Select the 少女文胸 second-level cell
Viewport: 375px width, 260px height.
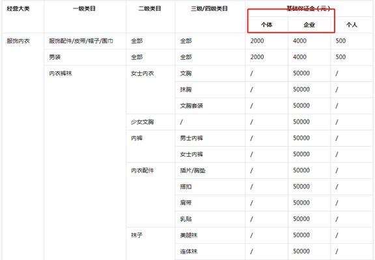(143, 122)
